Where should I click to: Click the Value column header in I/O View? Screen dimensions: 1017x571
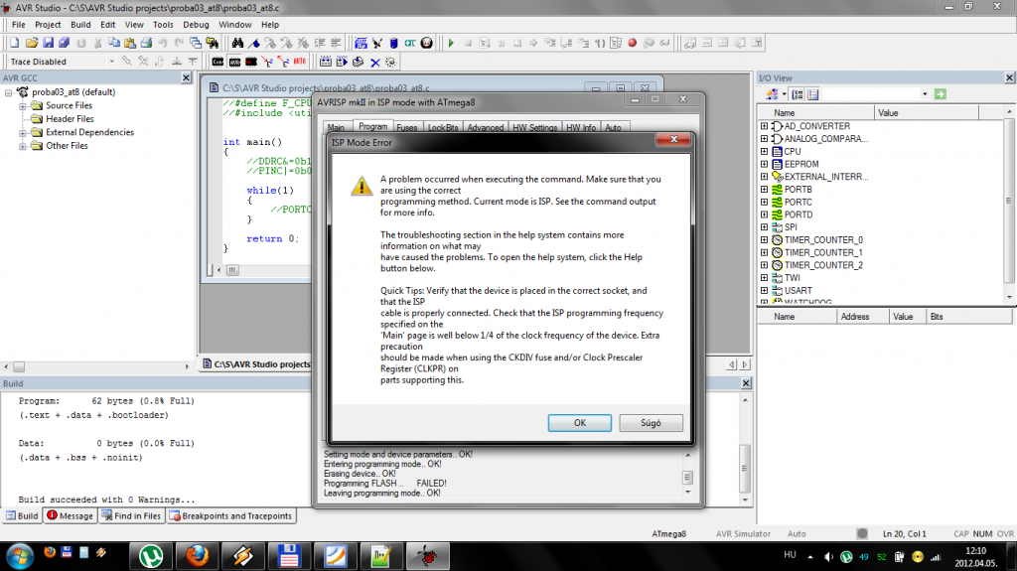click(x=926, y=113)
